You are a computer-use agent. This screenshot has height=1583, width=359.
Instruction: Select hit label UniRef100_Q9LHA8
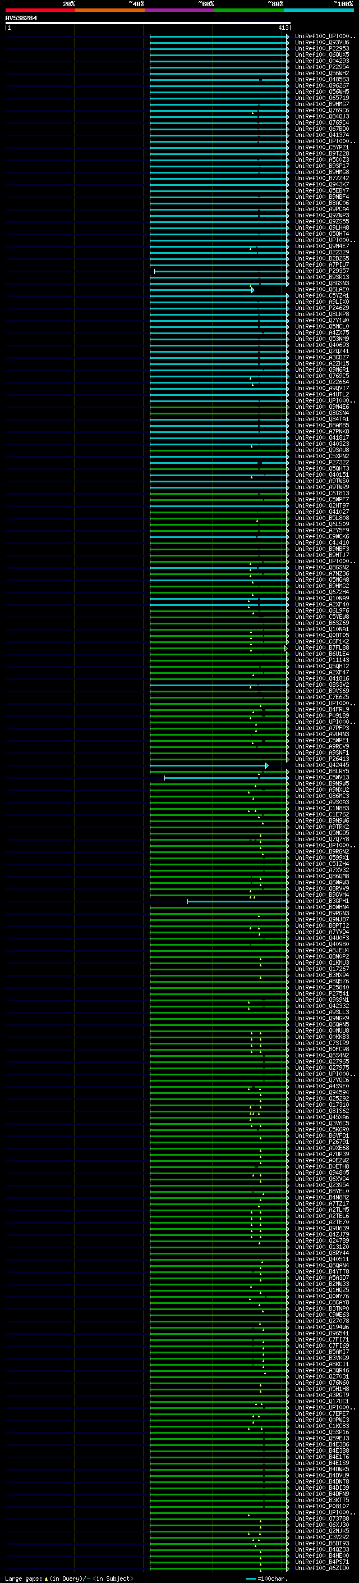[x=321, y=228]
